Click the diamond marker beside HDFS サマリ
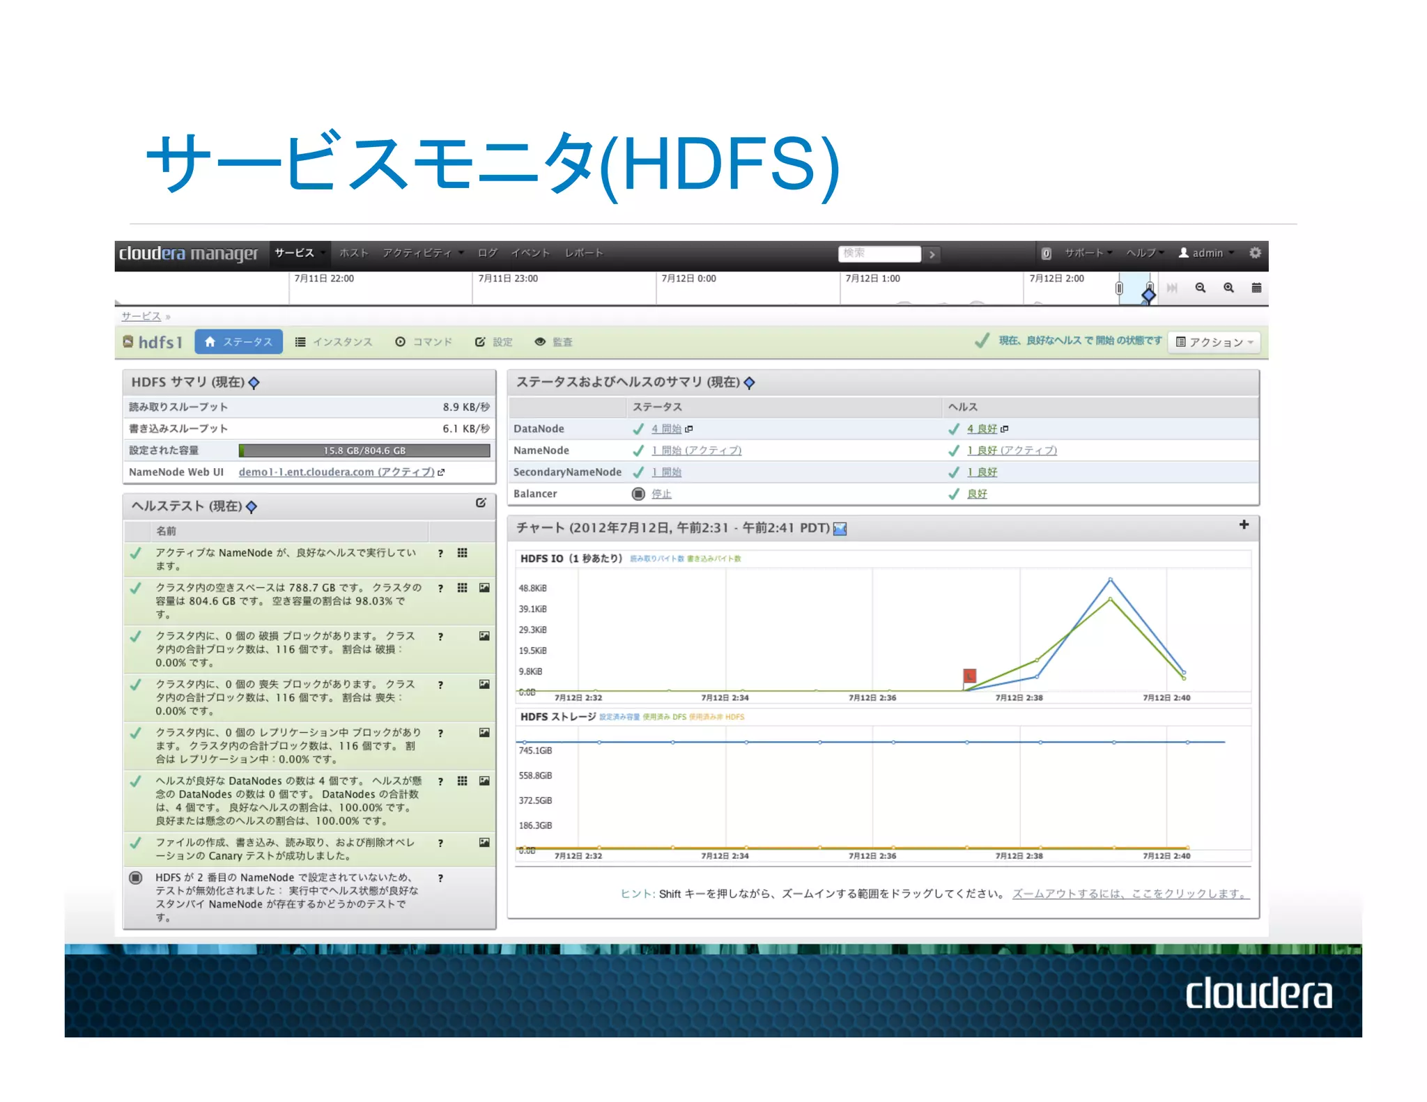The width and height of the screenshot is (1427, 1102). coord(254,382)
